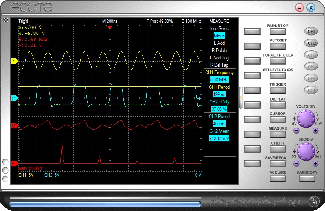Click the restore icon at bottom right
This screenshot has height=211, width=325.
point(314,201)
